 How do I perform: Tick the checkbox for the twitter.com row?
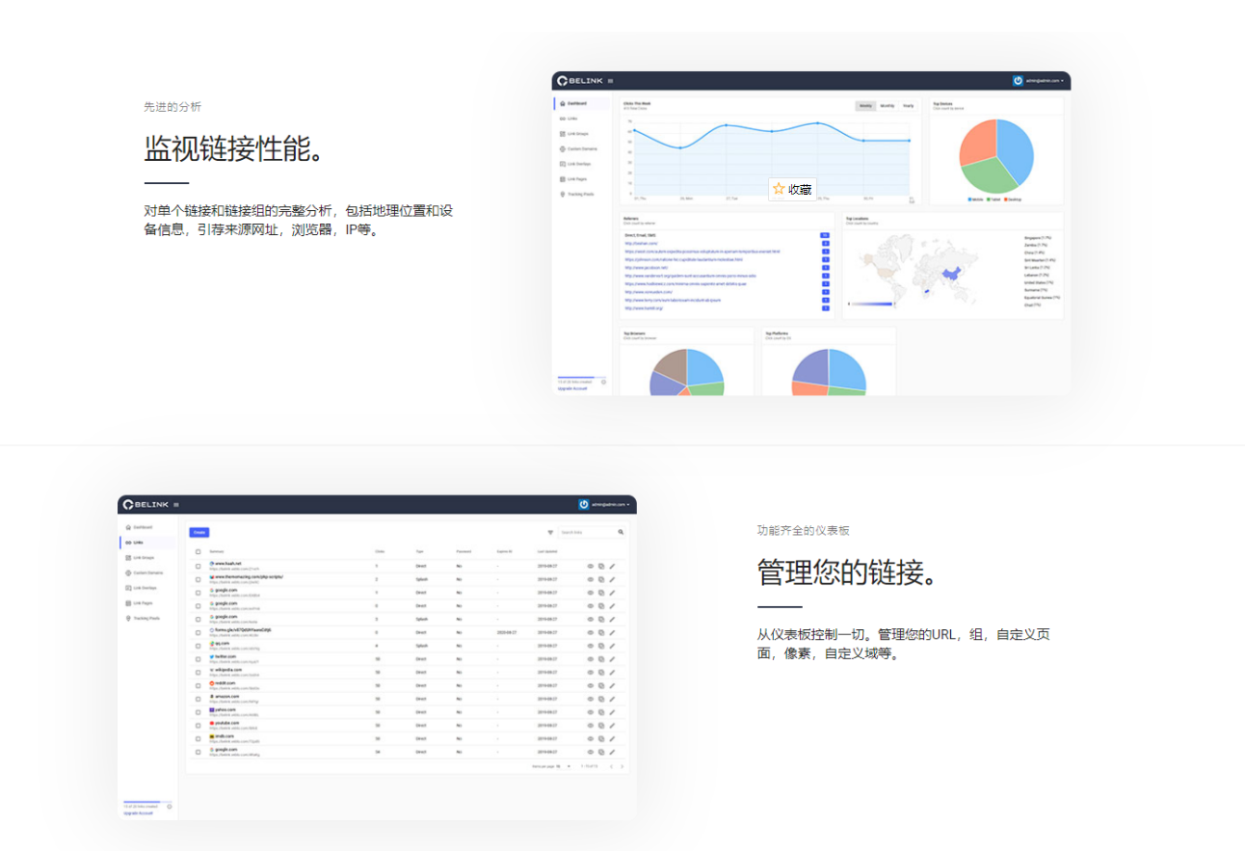[x=199, y=659]
